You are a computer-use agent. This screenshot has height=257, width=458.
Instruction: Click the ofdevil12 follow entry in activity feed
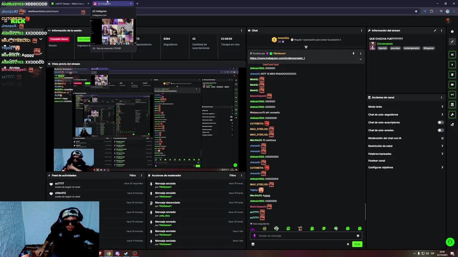[97, 195]
